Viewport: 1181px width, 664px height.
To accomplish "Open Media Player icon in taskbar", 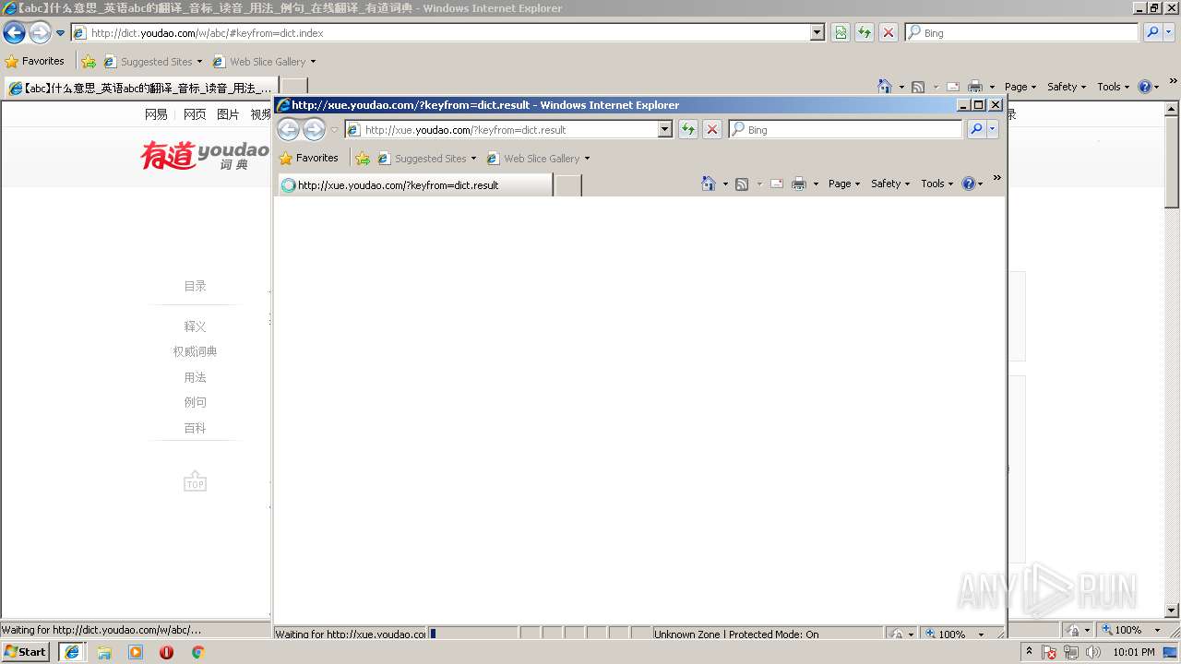I will [x=136, y=652].
